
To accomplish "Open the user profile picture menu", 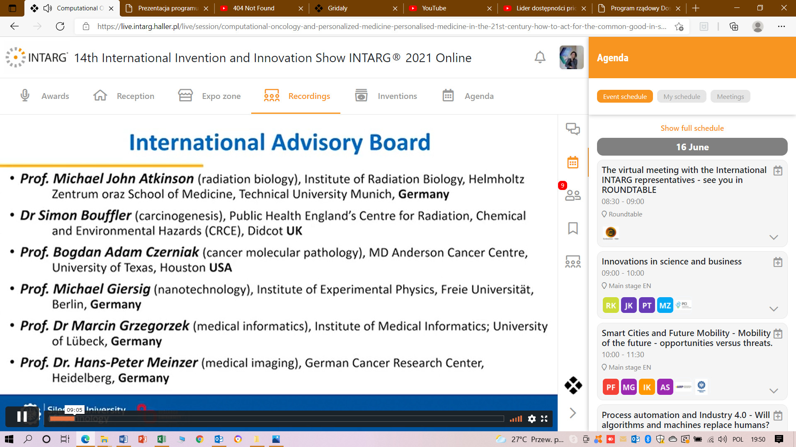I will (571, 57).
